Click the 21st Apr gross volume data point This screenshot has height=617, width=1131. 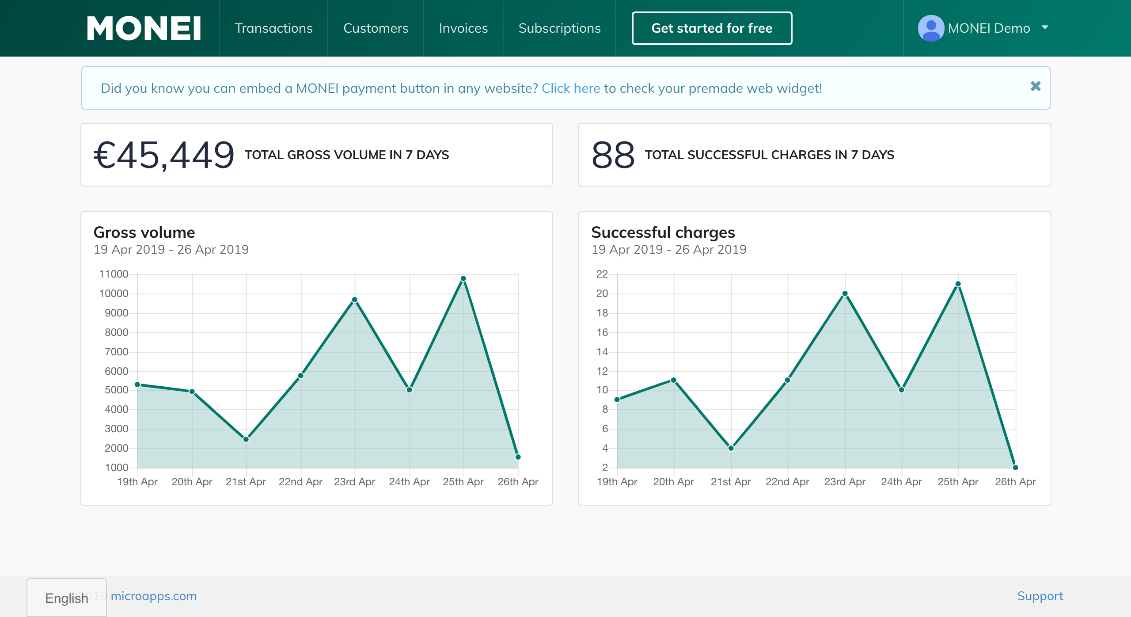click(x=246, y=439)
